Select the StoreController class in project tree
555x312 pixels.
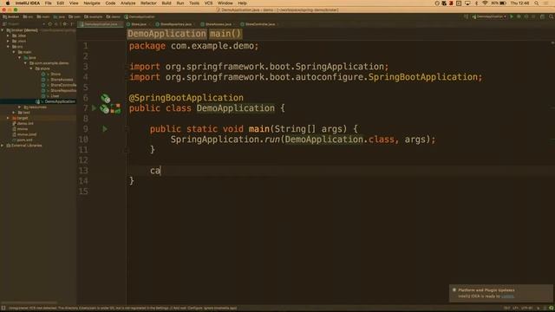(x=63, y=85)
